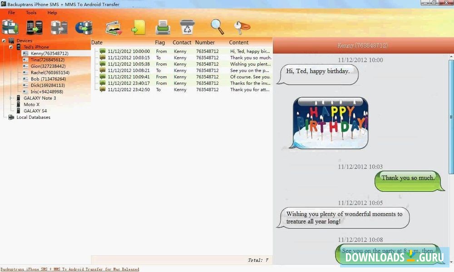This screenshot has width=454, height=272.
Task: Click the 'Hi, Ted, happy birthday.' chat bubble
Action: 318,74
